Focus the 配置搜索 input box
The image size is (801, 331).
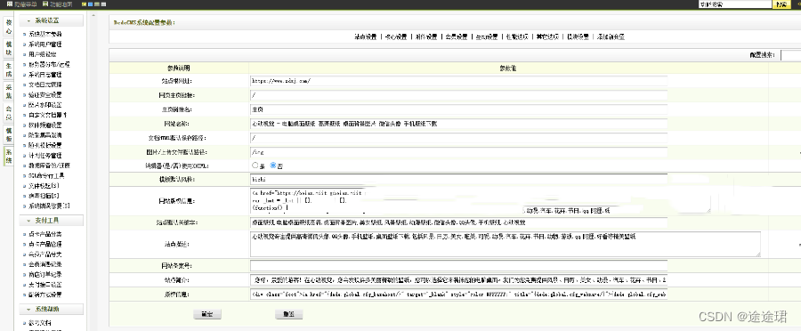click(x=791, y=55)
